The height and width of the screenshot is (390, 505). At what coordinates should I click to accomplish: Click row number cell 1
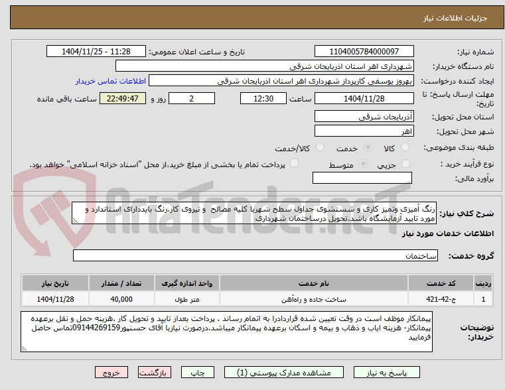click(x=483, y=299)
